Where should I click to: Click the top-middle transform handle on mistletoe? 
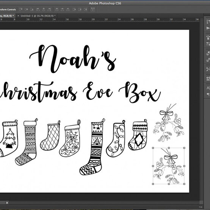pos(169,148)
